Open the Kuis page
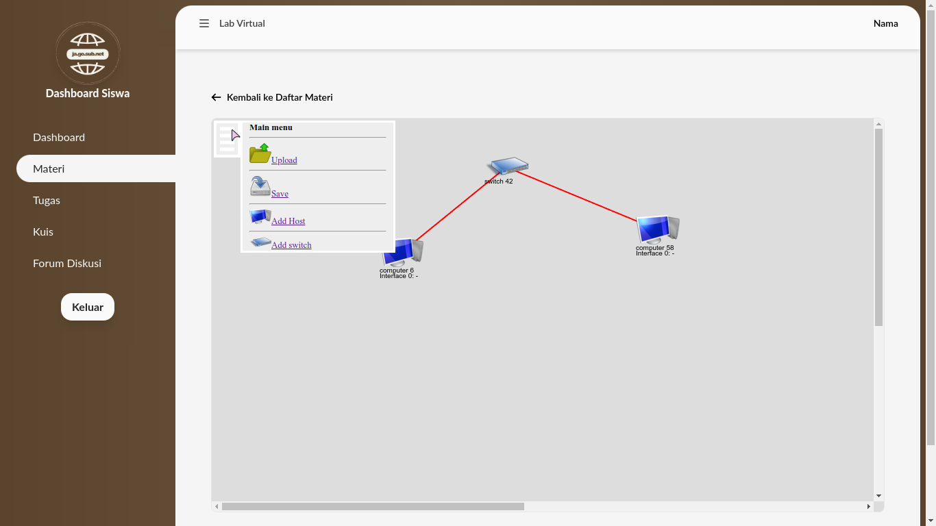The height and width of the screenshot is (526, 936). [x=43, y=231]
